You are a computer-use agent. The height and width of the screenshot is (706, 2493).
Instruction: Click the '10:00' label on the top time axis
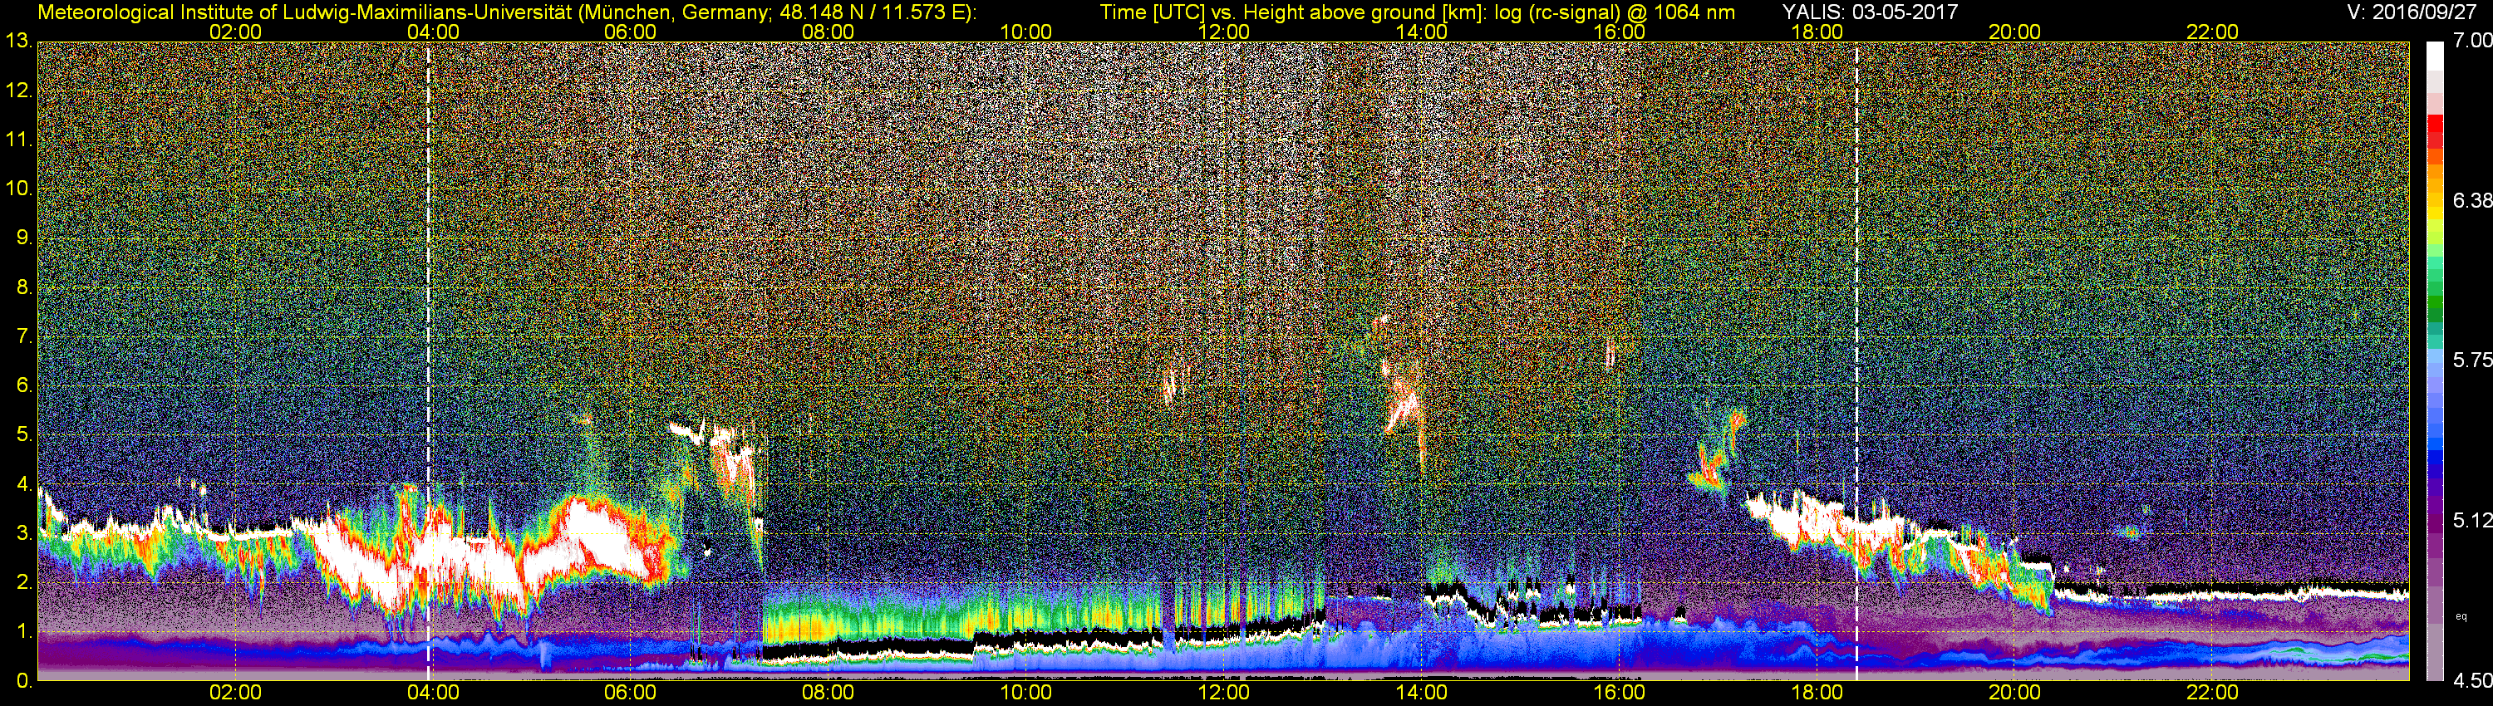pos(1025,32)
